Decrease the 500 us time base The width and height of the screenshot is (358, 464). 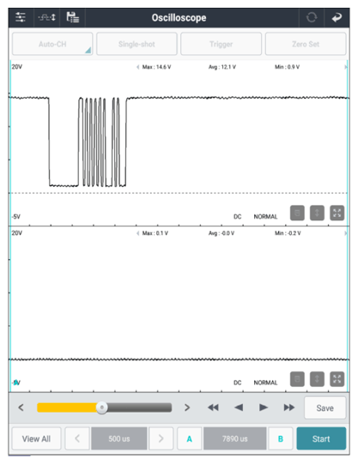[77, 438]
